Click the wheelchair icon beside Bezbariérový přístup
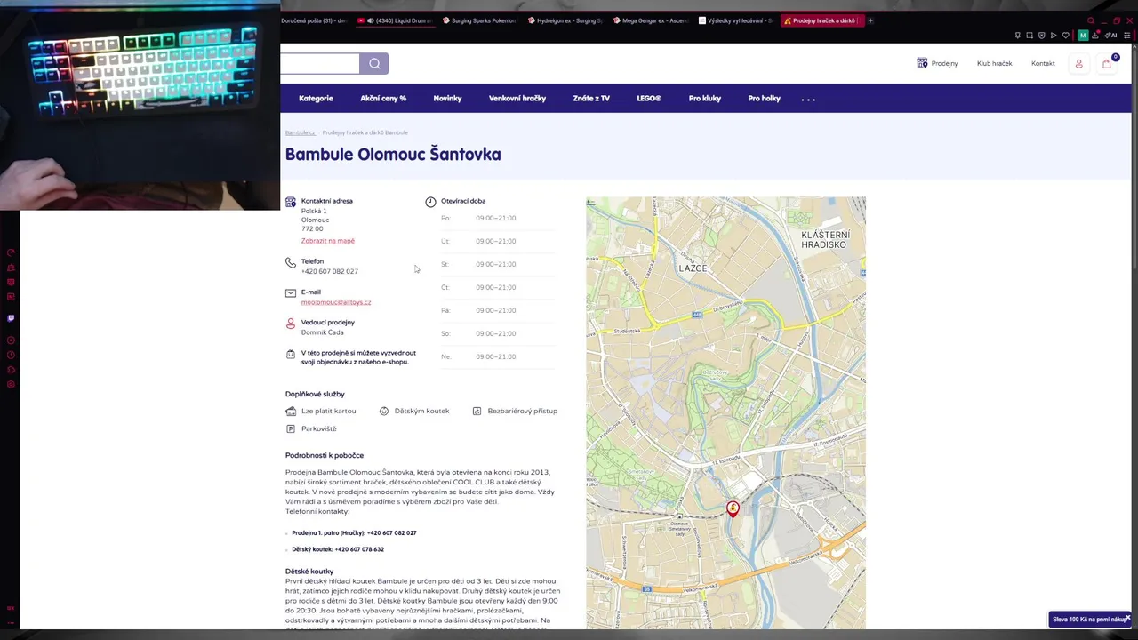Viewport: 1138px width, 640px height. point(477,412)
